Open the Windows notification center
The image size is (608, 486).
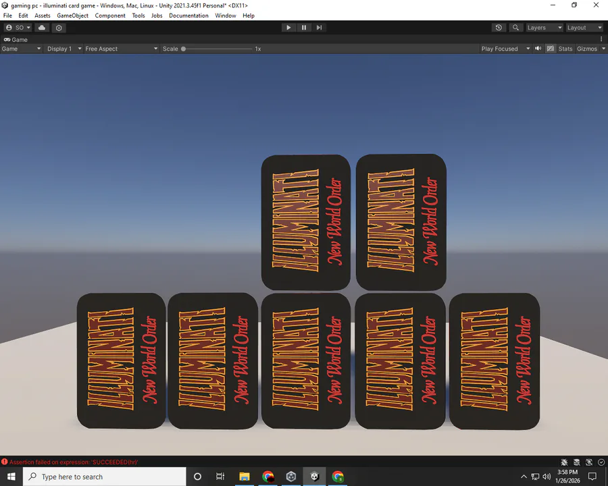[x=592, y=477]
